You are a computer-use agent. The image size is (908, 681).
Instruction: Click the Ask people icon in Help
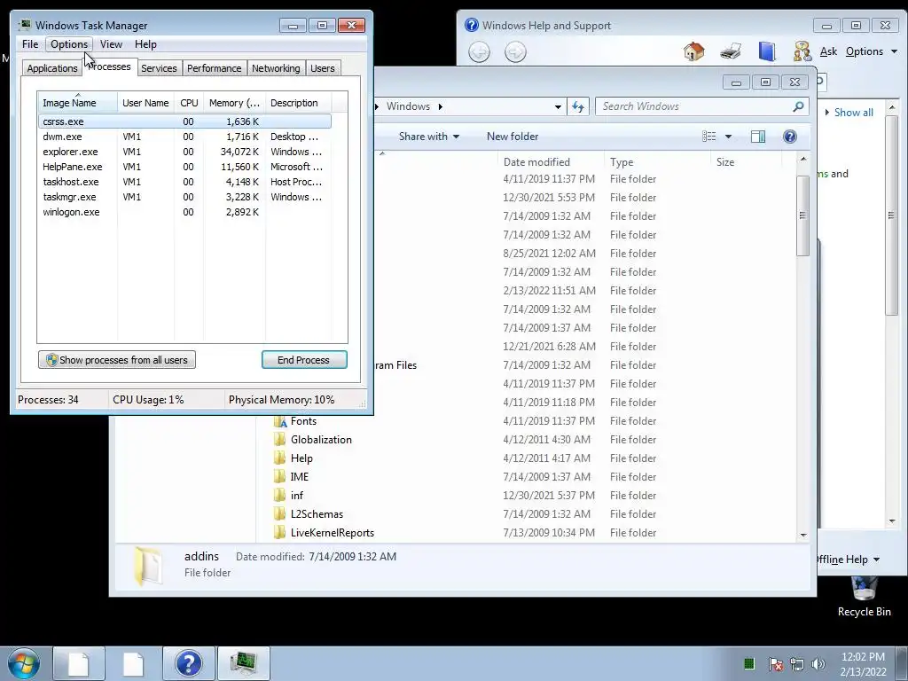[x=802, y=51]
